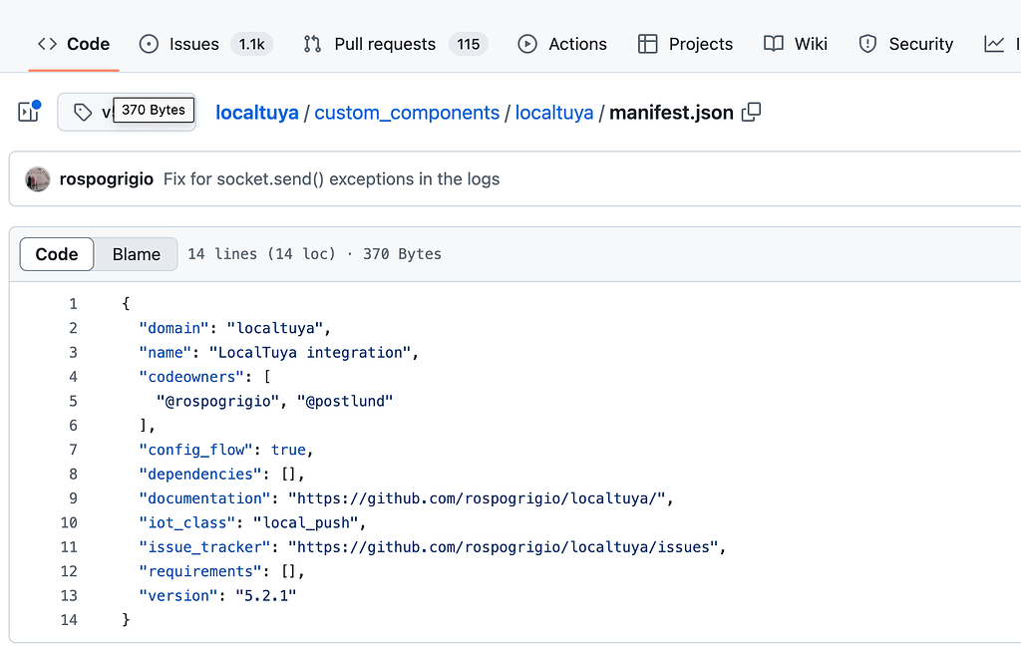Click the Issues icon in the navigation bar
This screenshot has height=646, width=1021.
click(x=148, y=44)
